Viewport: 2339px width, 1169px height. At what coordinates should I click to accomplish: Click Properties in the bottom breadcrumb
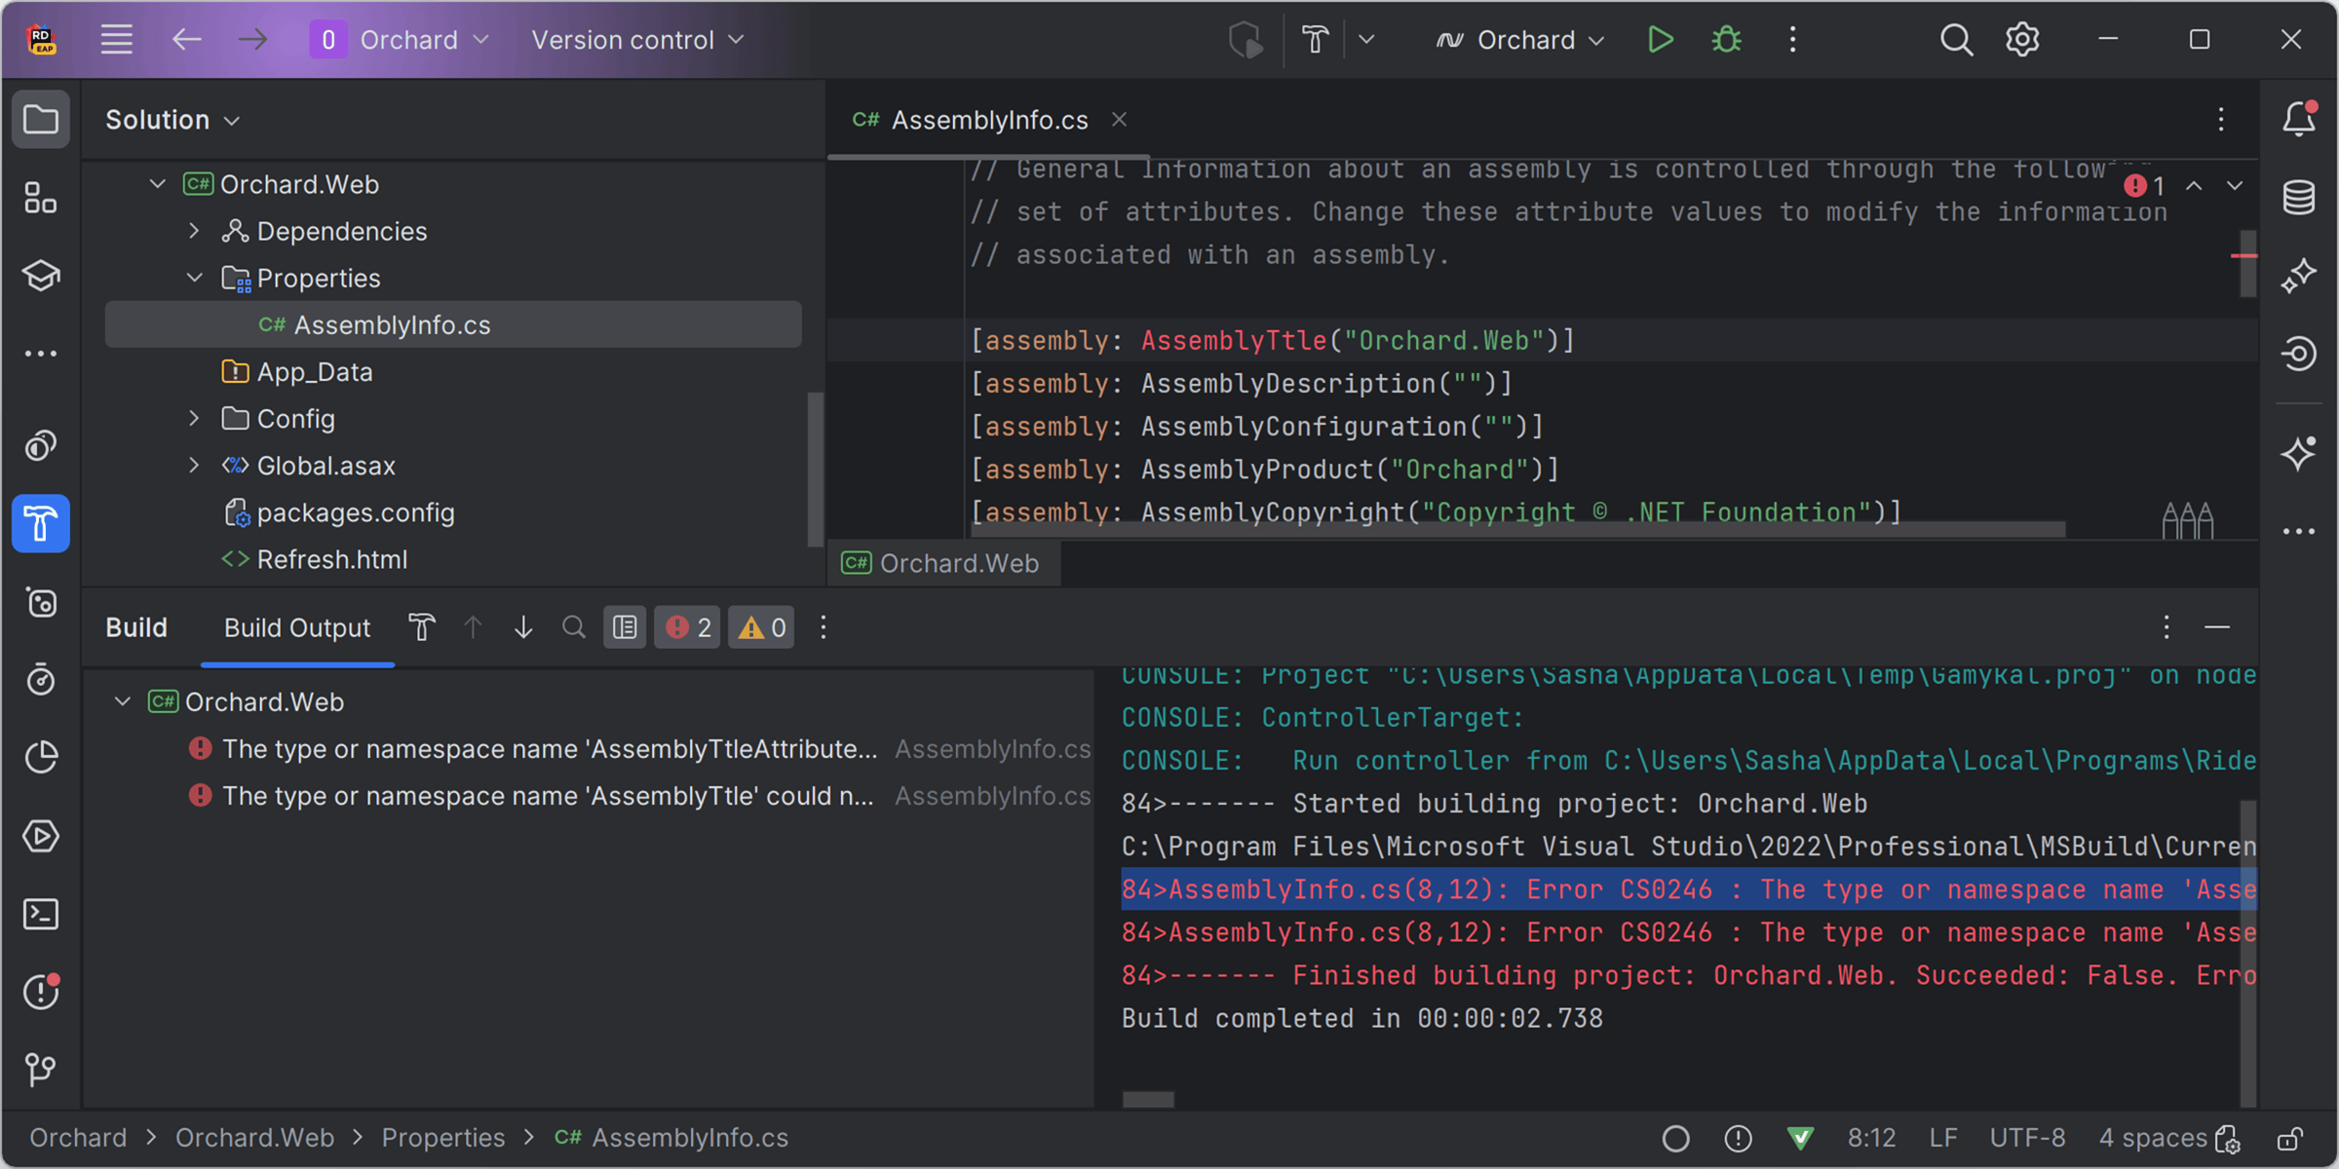[x=442, y=1138]
